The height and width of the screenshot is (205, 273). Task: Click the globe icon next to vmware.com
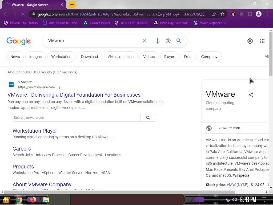(209, 128)
